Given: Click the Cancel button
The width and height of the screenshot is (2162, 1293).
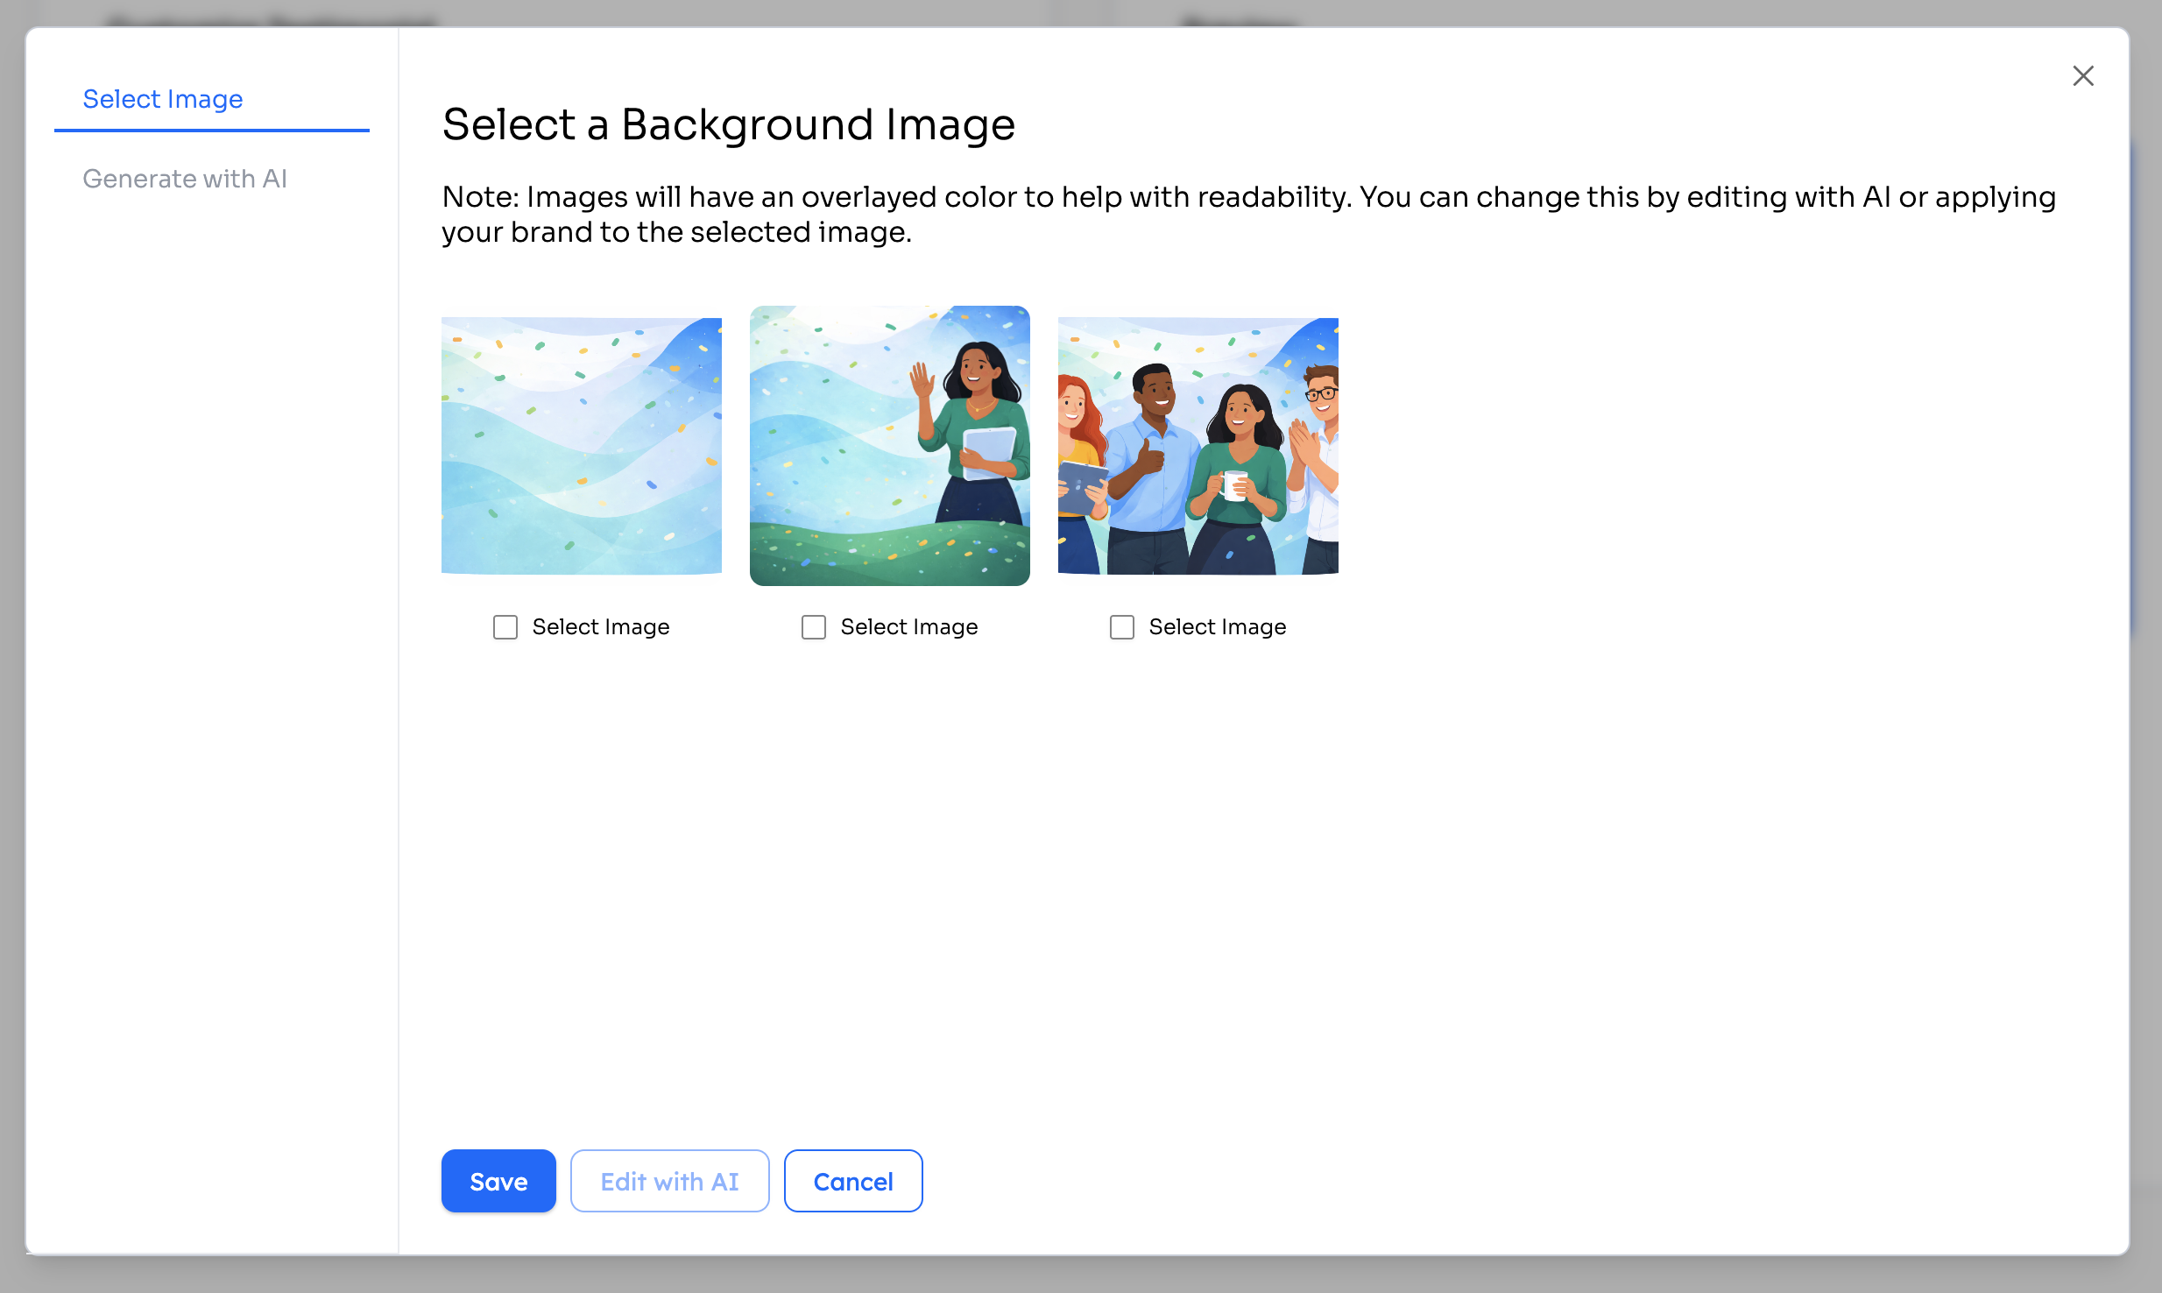Looking at the screenshot, I should 852,1181.
